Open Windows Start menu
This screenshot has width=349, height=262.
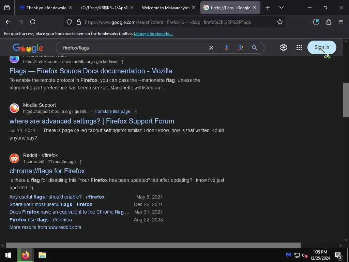tap(8, 255)
